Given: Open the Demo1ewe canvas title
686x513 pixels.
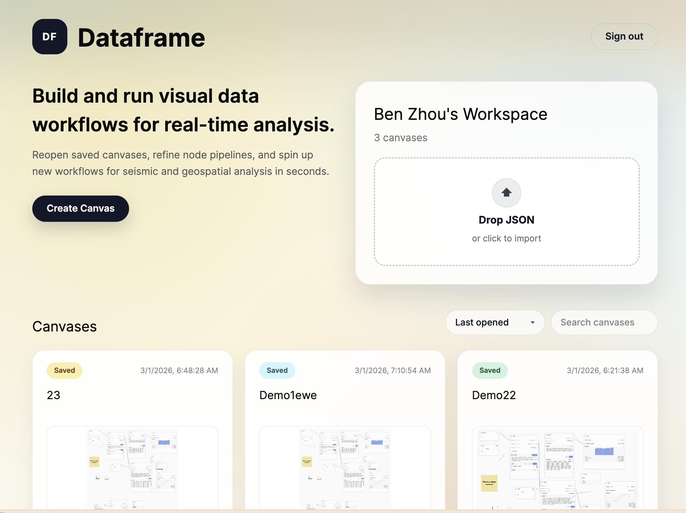Looking at the screenshot, I should 288,395.
